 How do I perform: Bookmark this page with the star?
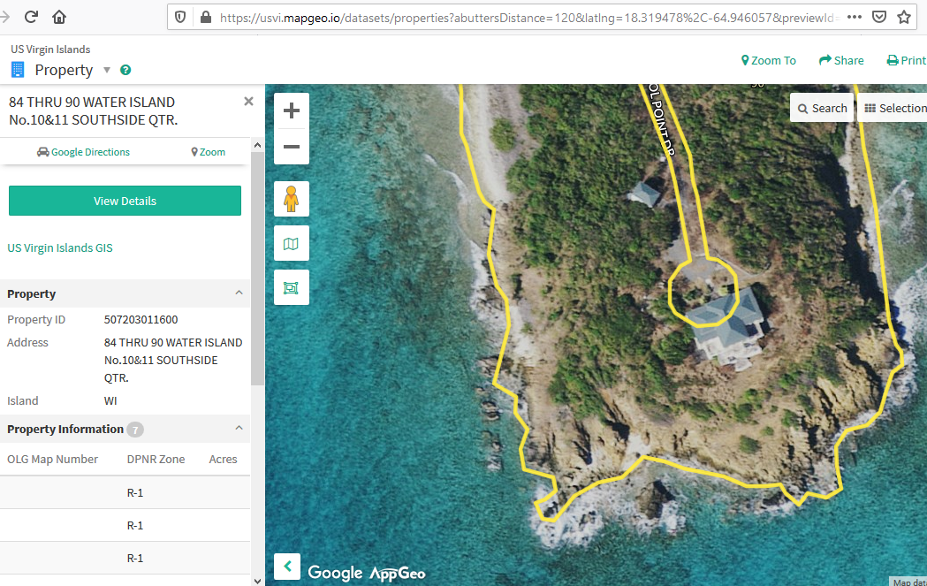point(904,17)
